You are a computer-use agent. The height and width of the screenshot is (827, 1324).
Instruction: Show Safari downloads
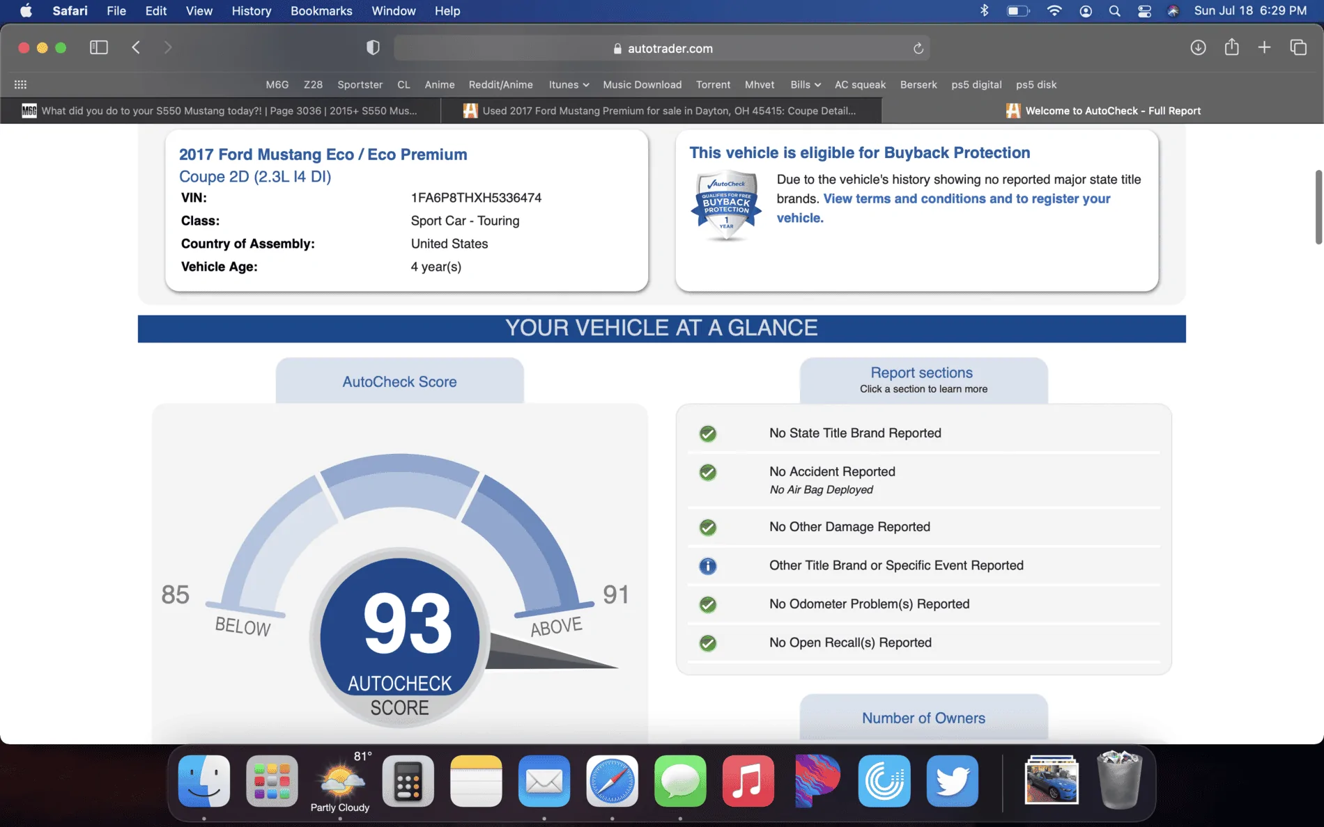1198,47
